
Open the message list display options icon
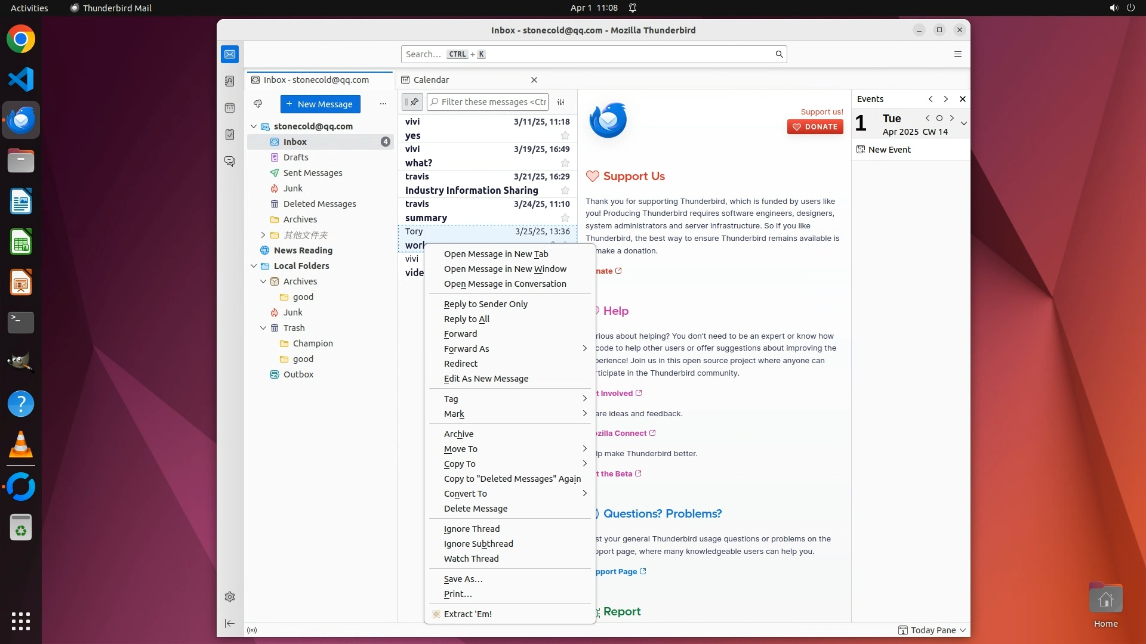click(x=561, y=102)
